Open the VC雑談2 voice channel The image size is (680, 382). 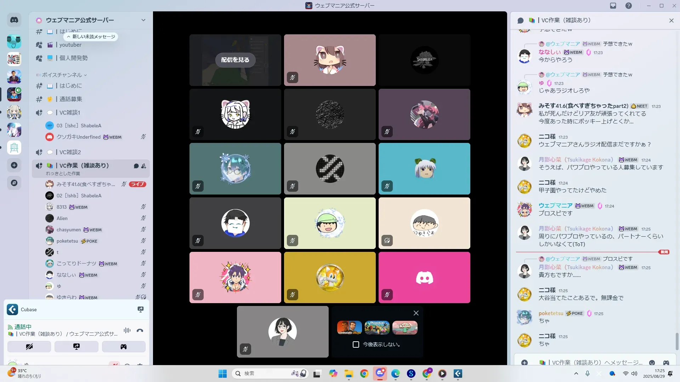pos(70,152)
